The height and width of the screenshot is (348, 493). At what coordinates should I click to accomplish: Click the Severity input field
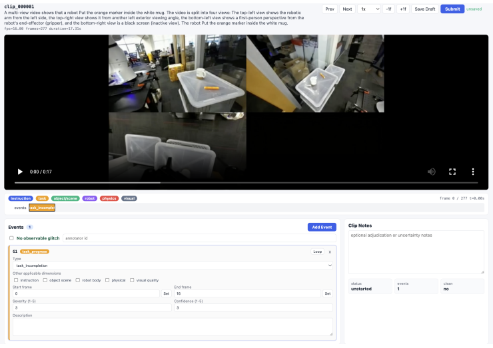click(x=92, y=308)
